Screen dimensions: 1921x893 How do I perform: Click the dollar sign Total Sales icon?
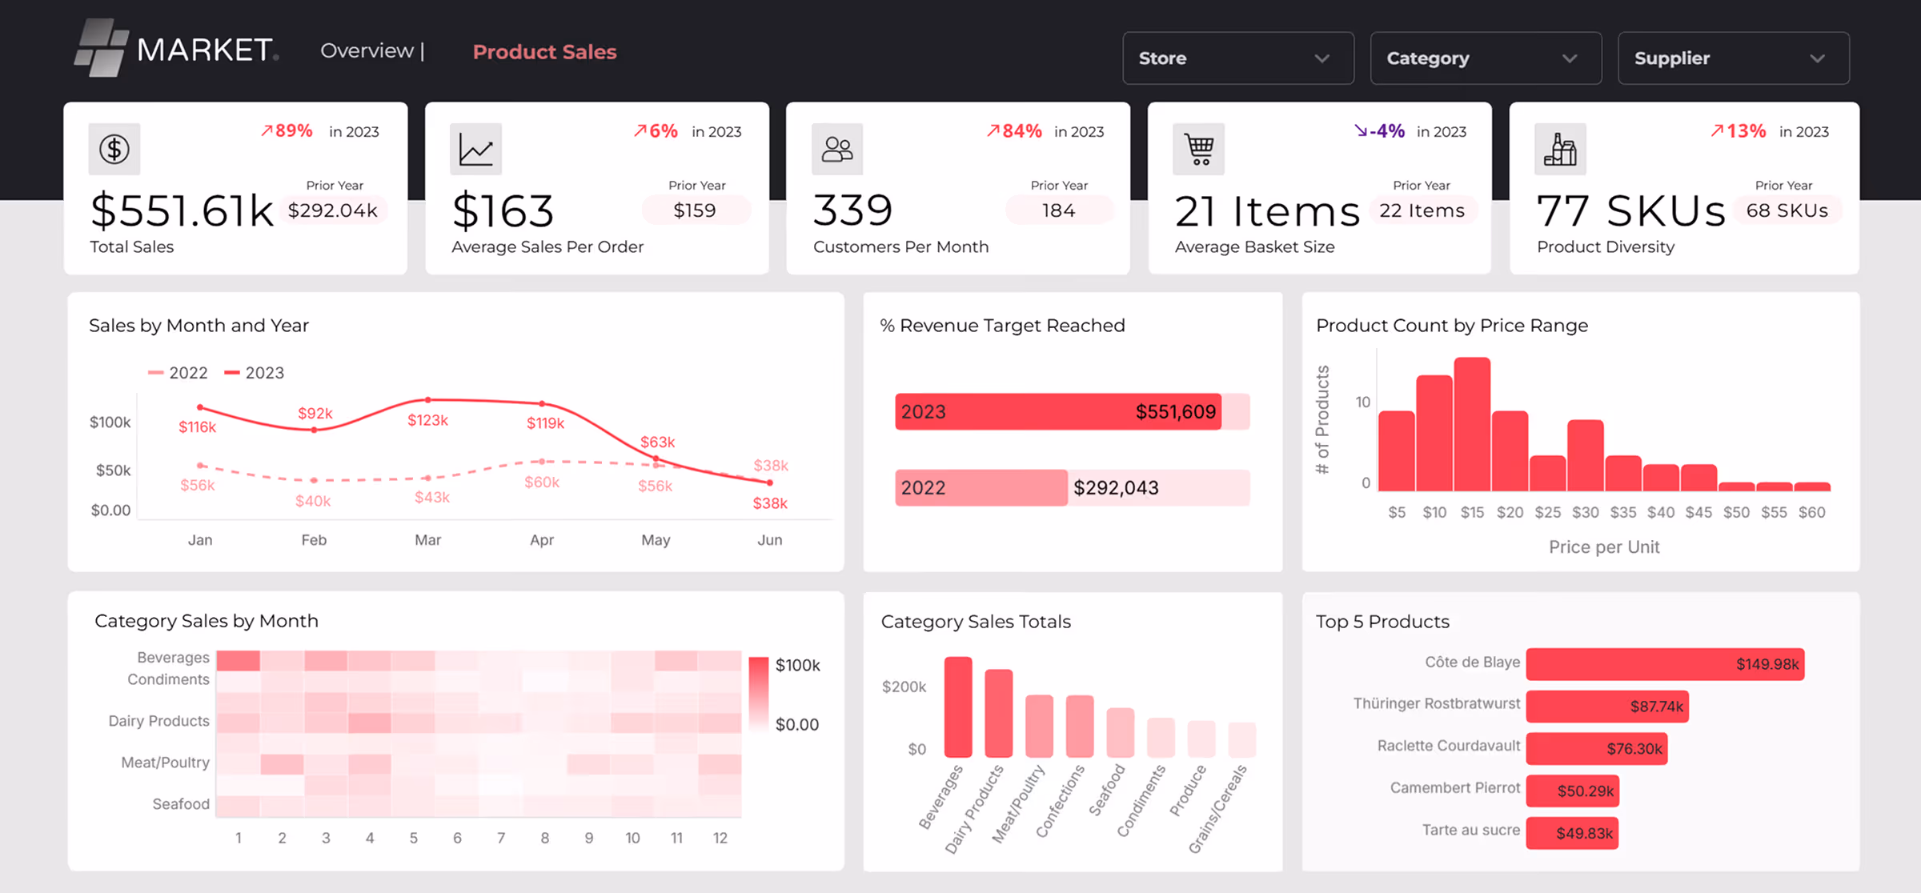pos(114,149)
